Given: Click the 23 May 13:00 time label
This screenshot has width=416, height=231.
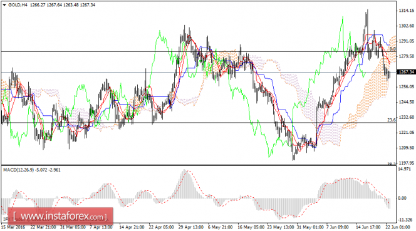Looking at the screenshot, I should pyautogui.click(x=281, y=227).
